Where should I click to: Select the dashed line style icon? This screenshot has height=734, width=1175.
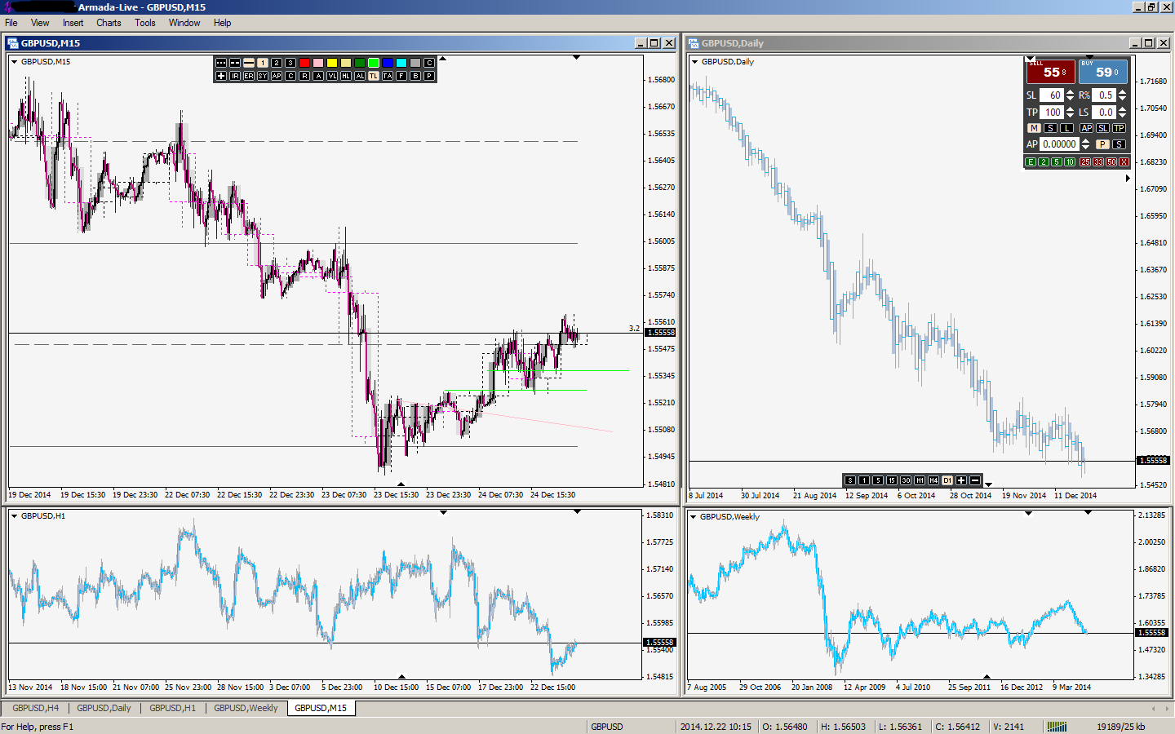click(235, 63)
